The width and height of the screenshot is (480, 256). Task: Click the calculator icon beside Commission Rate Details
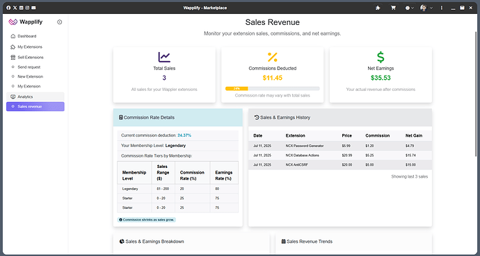point(121,117)
